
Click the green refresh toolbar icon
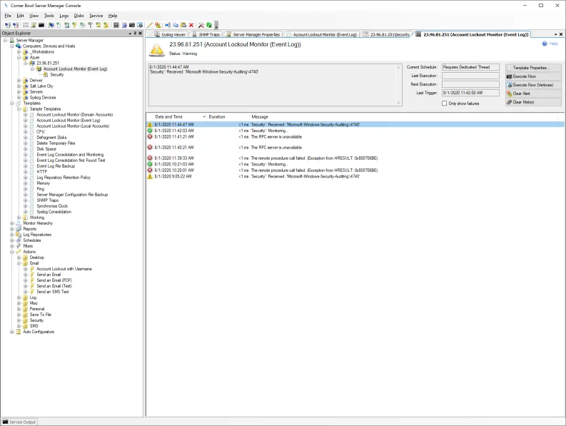tap(209, 25)
